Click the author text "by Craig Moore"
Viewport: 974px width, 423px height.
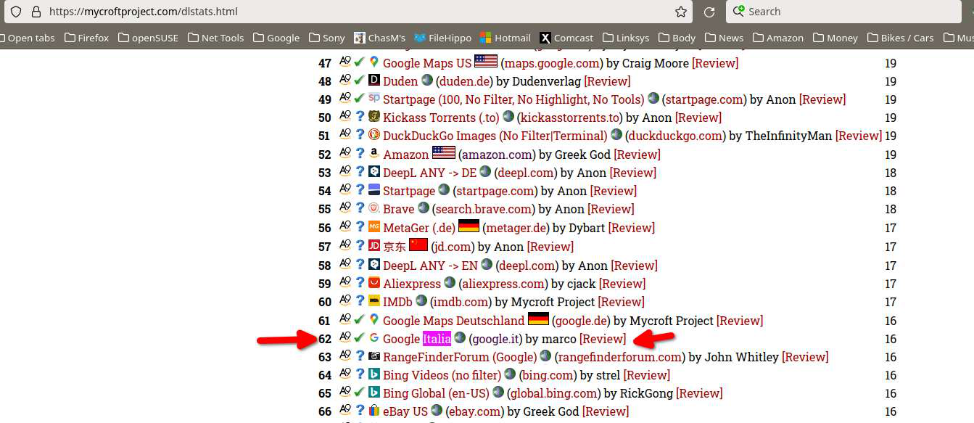point(648,62)
